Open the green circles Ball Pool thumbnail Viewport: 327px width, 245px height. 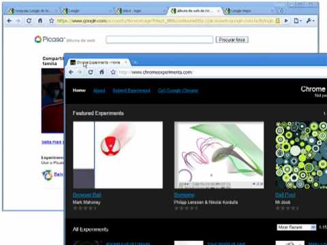[301, 155]
